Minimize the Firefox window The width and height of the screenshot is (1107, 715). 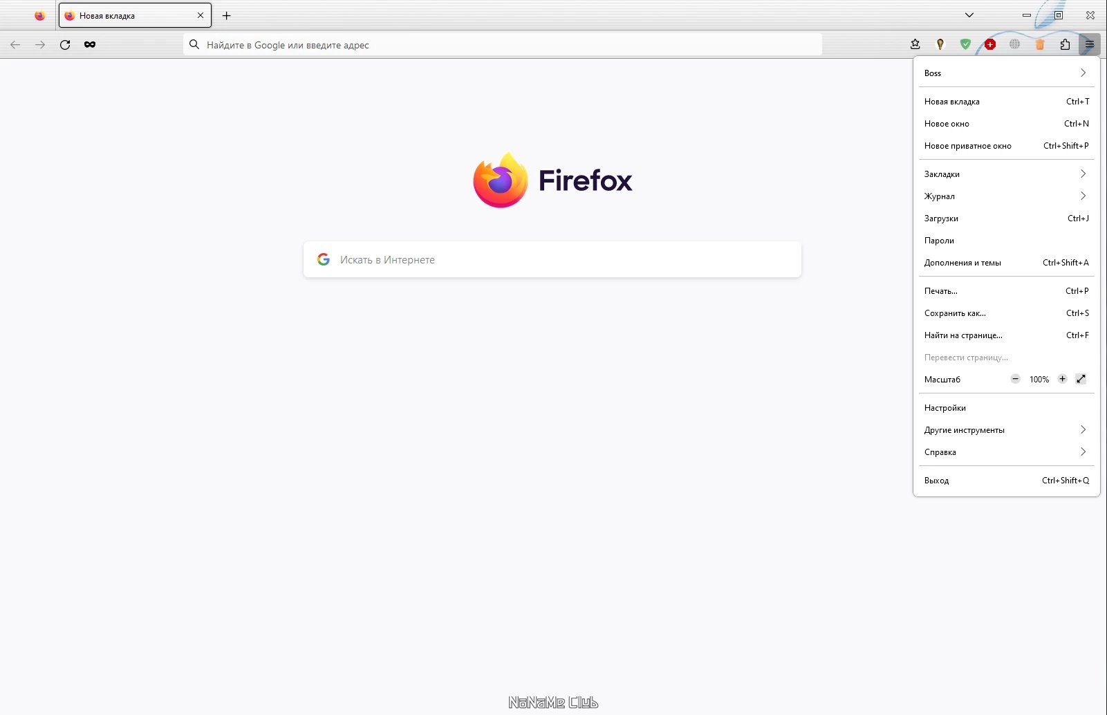tap(1027, 15)
